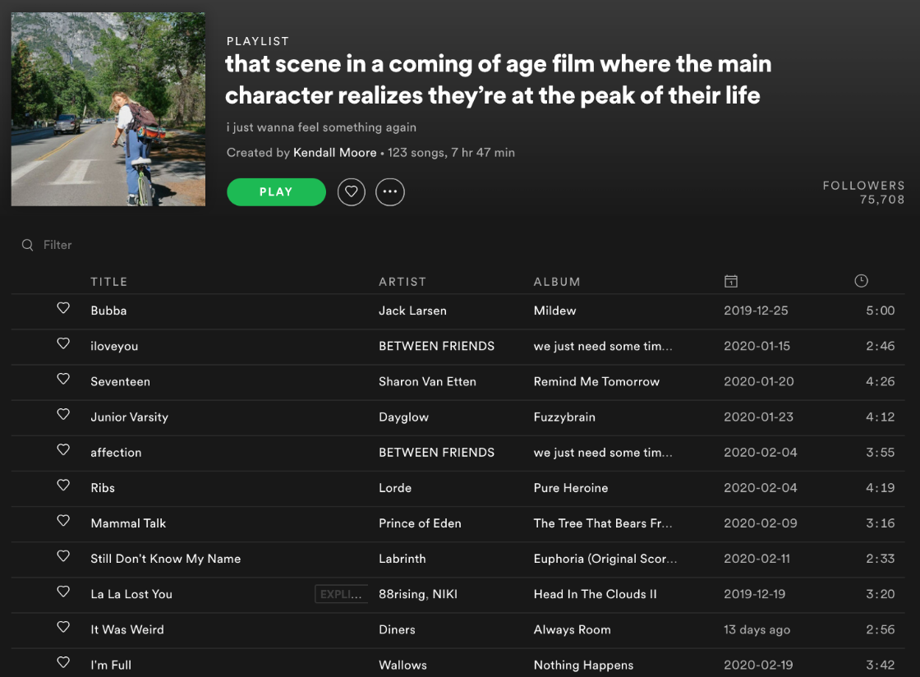Open the Mildew album
920x677 pixels.
(554, 311)
